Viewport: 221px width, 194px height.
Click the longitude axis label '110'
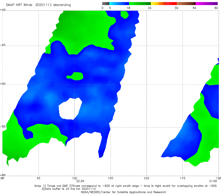pos(147,178)
